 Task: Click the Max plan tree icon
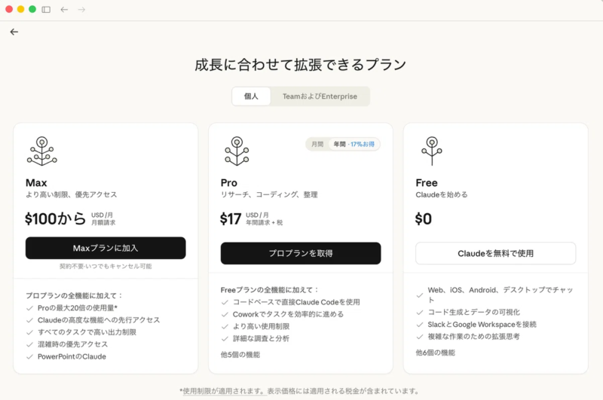point(41,151)
